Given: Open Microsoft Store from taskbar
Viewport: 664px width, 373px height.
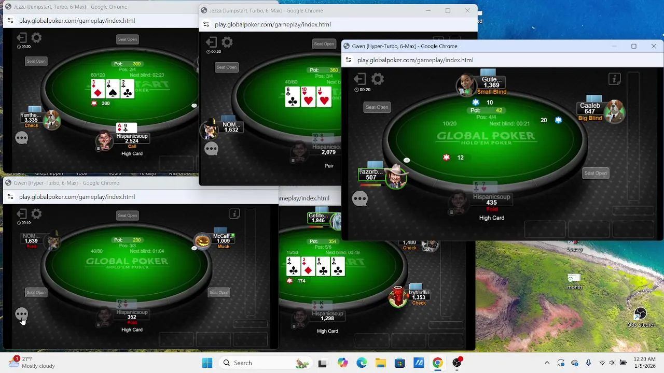Looking at the screenshot, I should click(399, 363).
